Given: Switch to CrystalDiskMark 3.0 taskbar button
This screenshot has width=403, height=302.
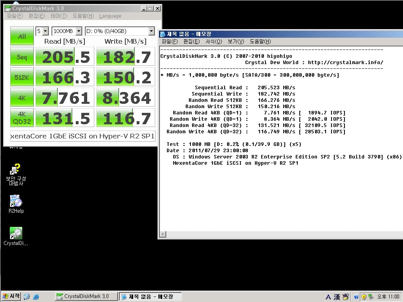Looking at the screenshot, I should pos(86,296).
